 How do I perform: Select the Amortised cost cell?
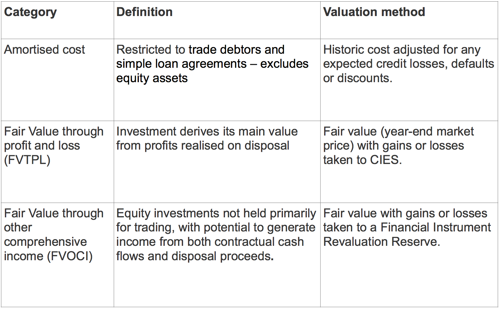pyautogui.click(x=57, y=80)
